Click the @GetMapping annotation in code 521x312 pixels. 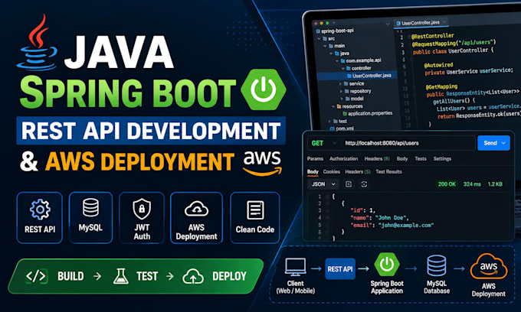[x=441, y=87]
